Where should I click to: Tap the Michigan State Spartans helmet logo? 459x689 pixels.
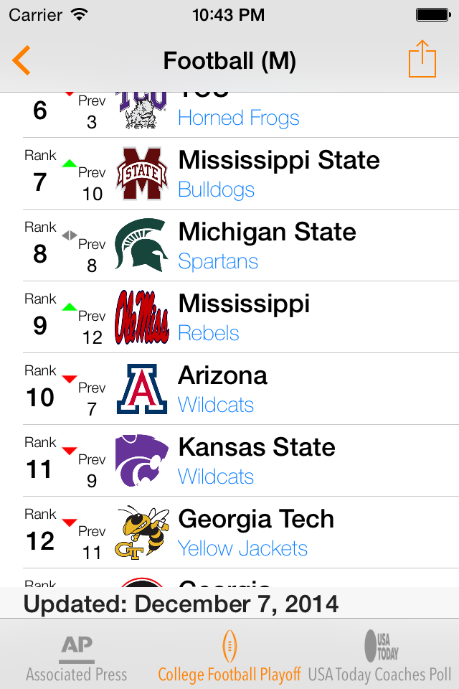pos(141,245)
